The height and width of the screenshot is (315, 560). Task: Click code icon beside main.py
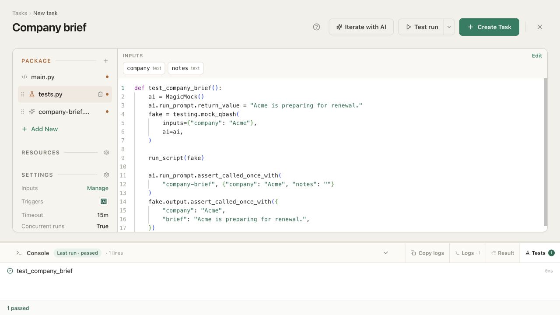(24, 77)
